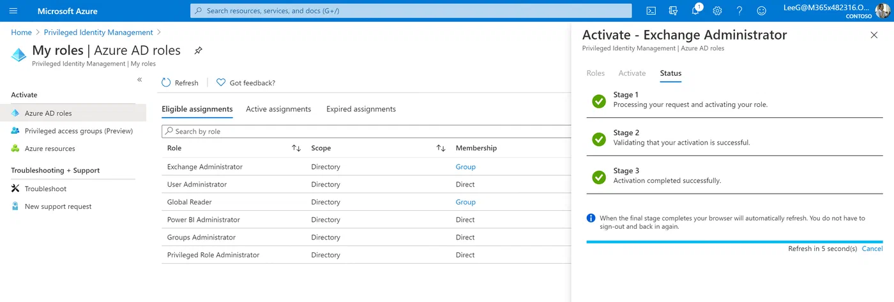This screenshot has height=302, width=894.
Task: Pin My roles blade
Action: click(x=198, y=50)
